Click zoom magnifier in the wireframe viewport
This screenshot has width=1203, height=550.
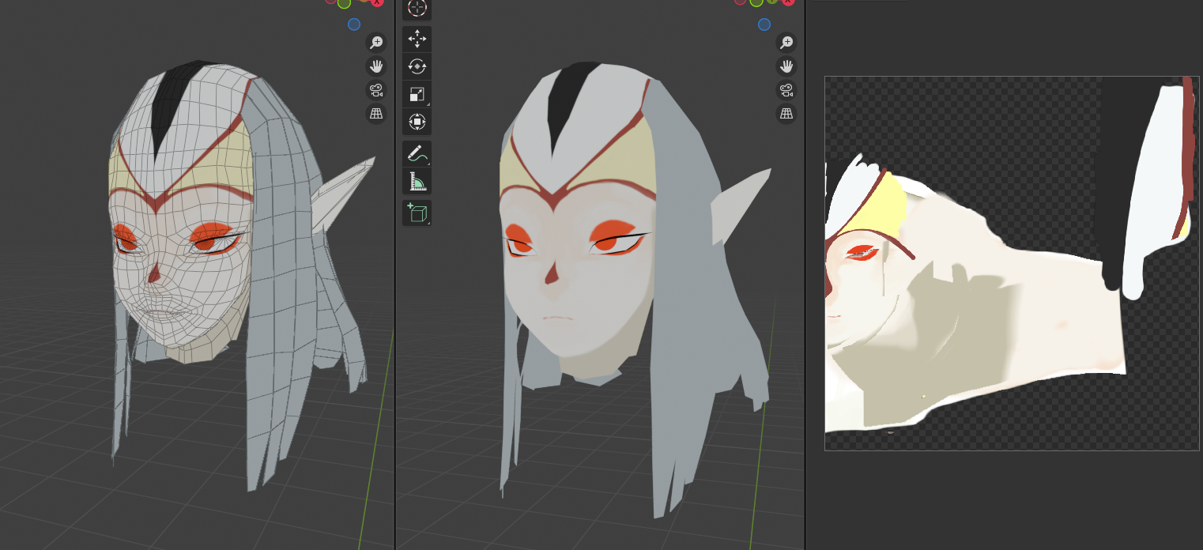point(376,43)
